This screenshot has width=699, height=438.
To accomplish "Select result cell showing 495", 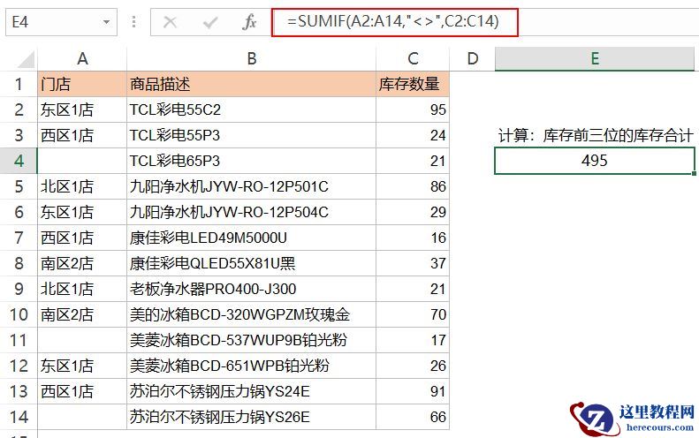I will (595, 161).
